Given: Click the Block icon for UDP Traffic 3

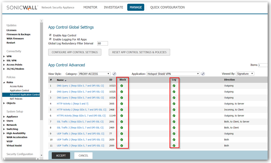Looking at the screenshot, I should click(x=122, y=146).
